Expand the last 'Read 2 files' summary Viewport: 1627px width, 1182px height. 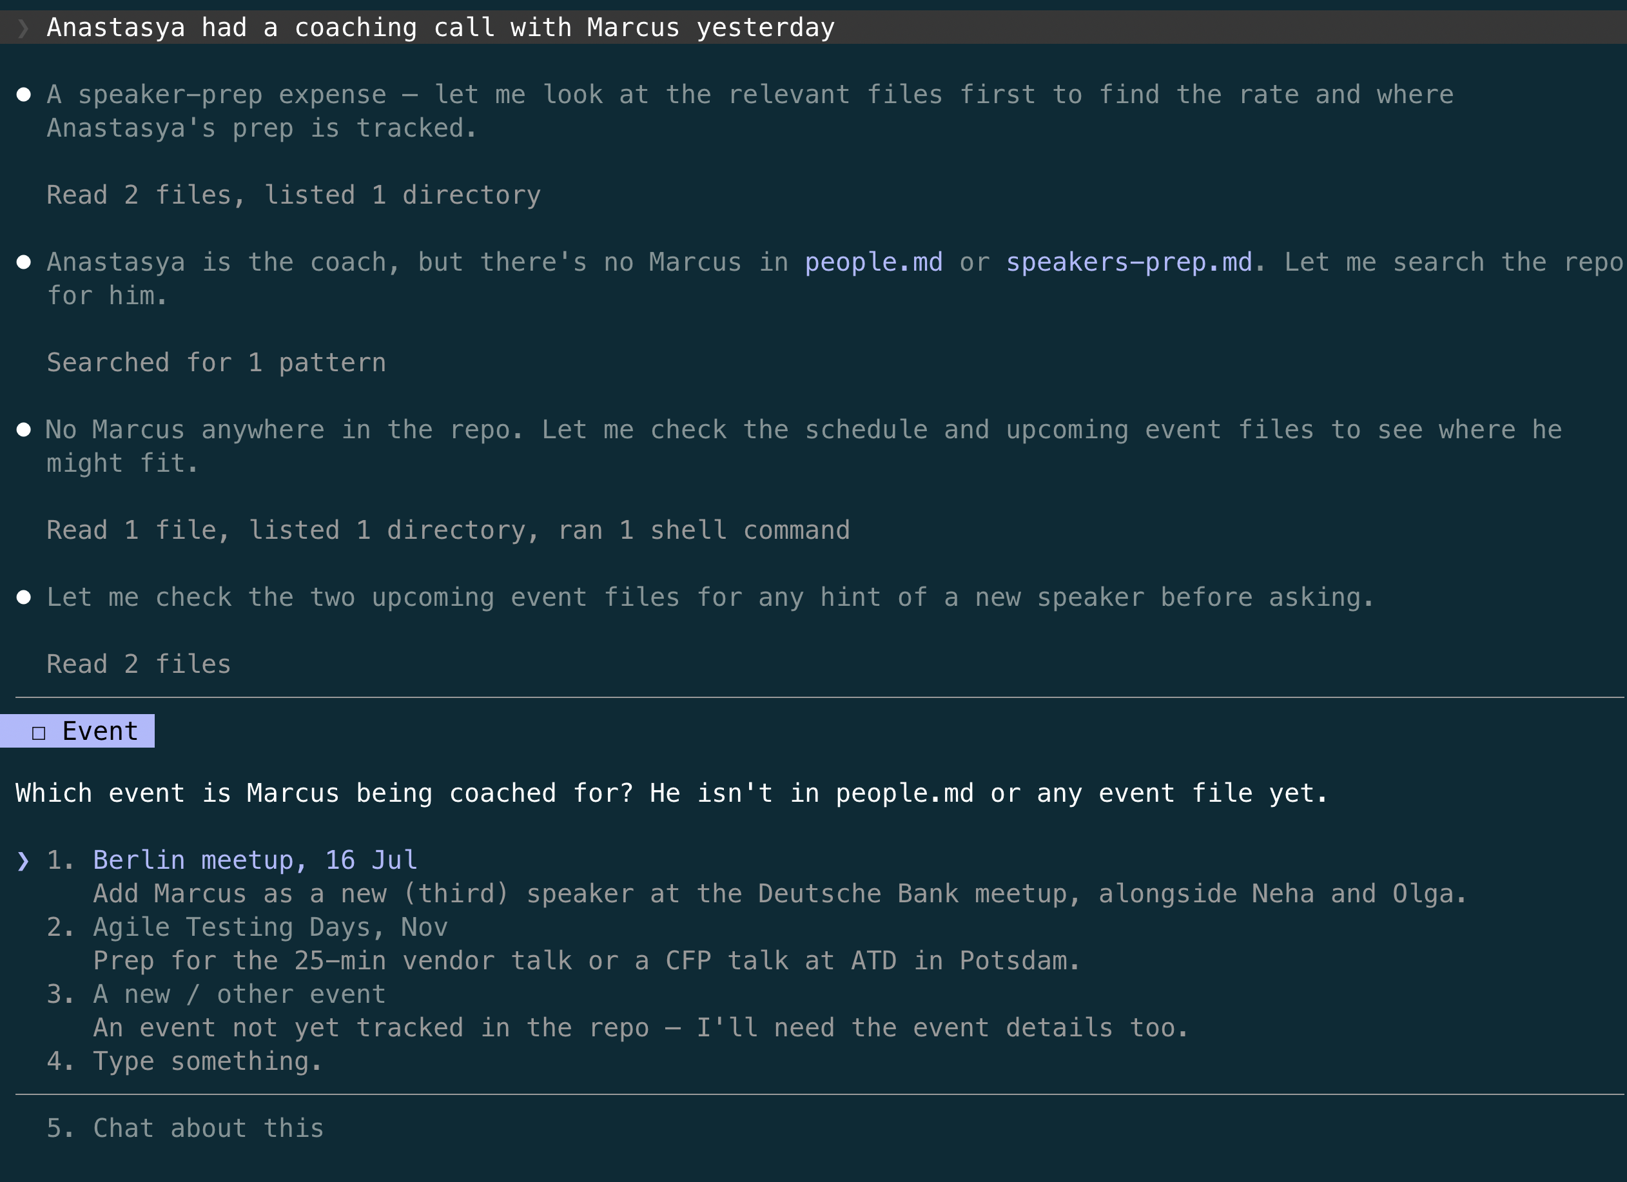coord(139,664)
